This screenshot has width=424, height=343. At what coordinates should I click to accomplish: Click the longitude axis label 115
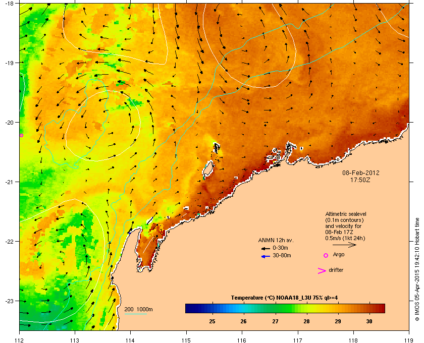(186, 340)
